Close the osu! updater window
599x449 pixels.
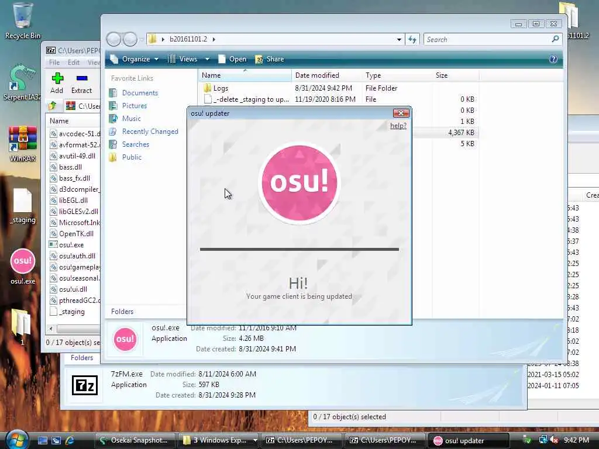(401, 113)
